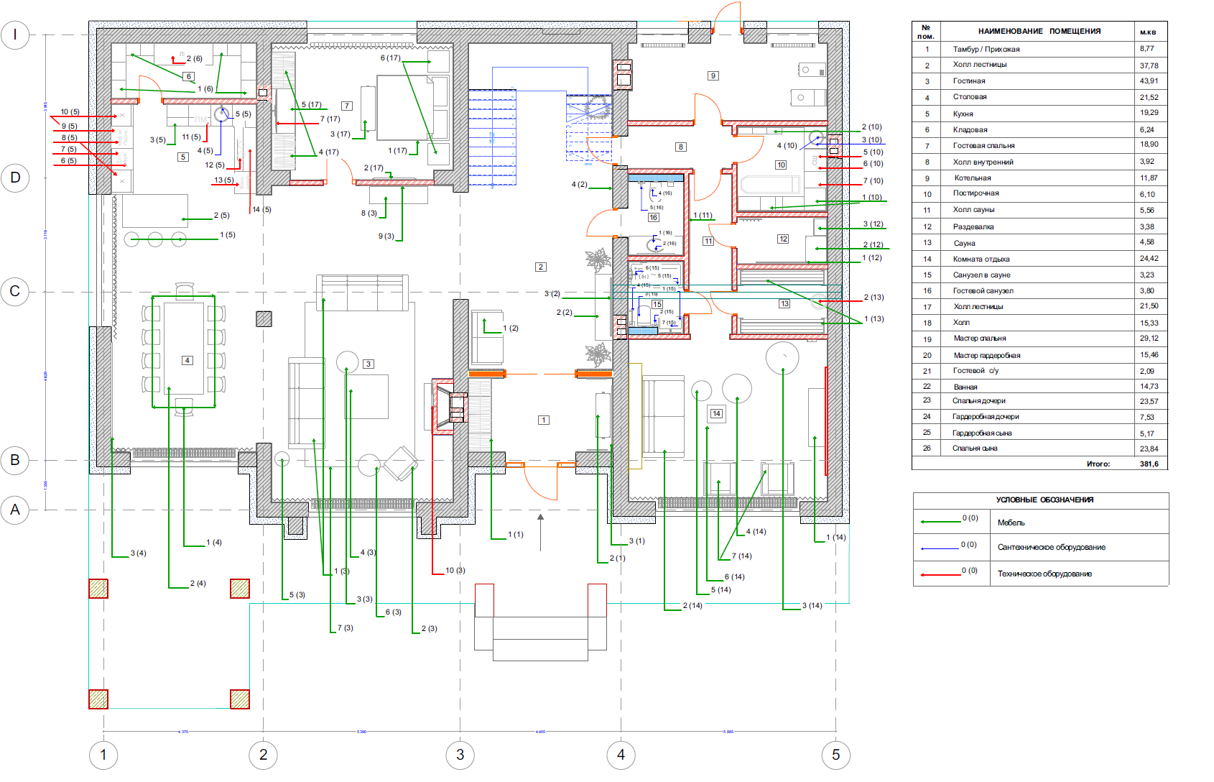Click the 'Раздевалка' room name

pos(973,227)
